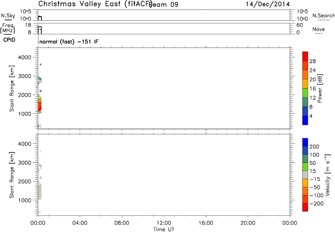Image resolution: width=335 pixels, height=232 pixels.
Task: Click the blue bottom segment of Power colorbar
Action: click(305, 120)
